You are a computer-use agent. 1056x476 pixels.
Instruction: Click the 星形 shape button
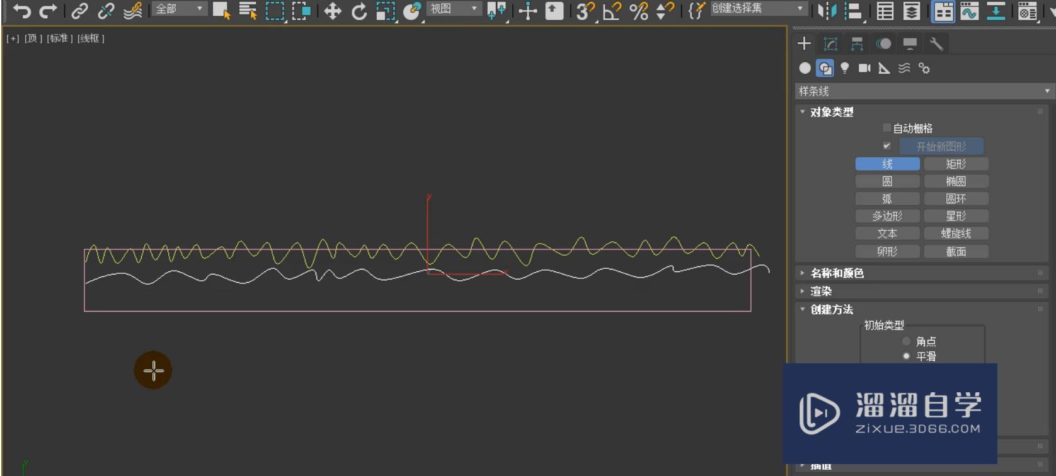coord(956,216)
